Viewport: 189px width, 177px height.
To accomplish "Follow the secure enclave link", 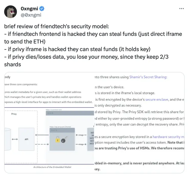I will 157,100.
